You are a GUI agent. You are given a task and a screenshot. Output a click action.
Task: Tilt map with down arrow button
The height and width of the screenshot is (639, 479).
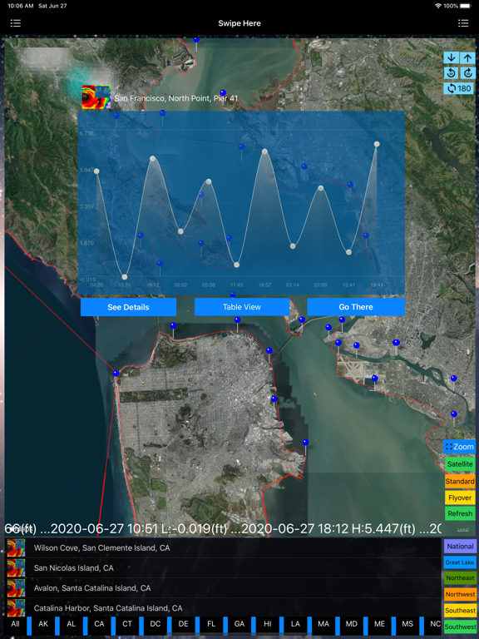click(x=451, y=58)
